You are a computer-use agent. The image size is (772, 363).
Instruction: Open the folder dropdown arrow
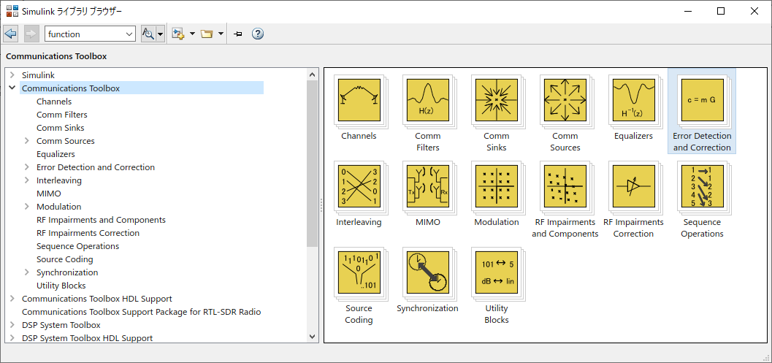click(221, 34)
